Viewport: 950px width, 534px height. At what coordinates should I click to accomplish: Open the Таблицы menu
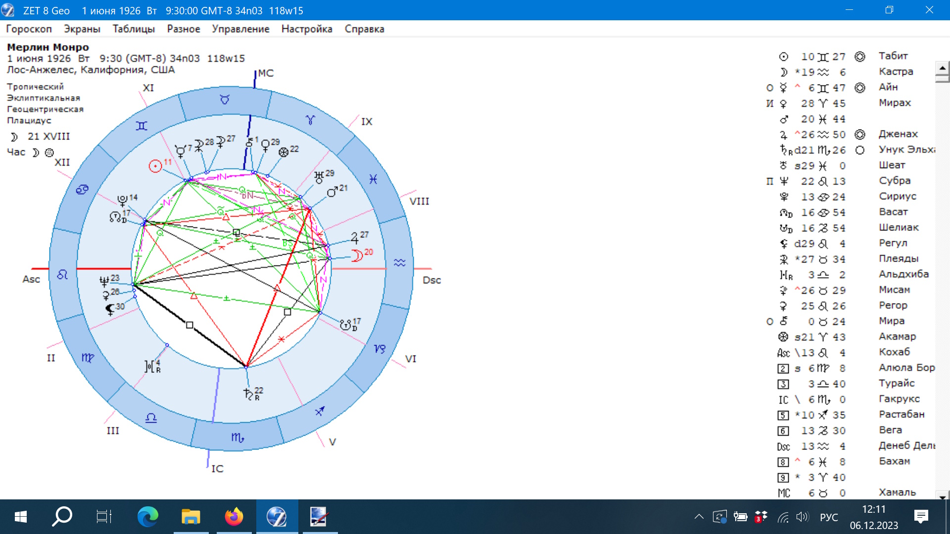(134, 29)
